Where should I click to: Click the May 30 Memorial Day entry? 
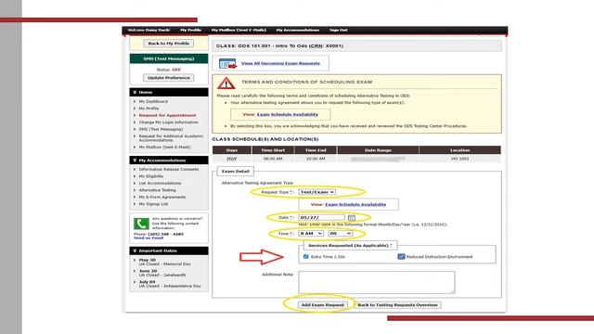[x=165, y=262]
